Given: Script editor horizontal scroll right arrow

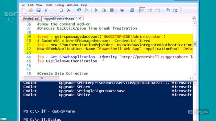Looking at the screenshot, I should (191, 78).
